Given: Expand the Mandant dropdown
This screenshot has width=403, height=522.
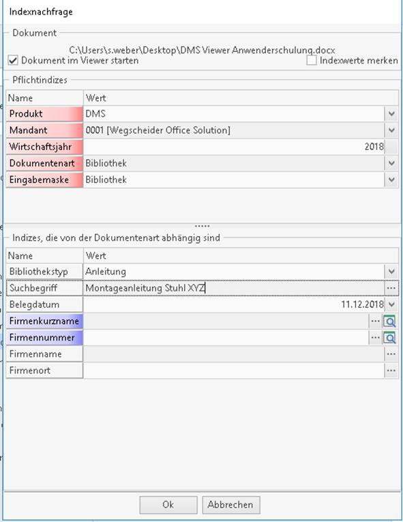Looking at the screenshot, I should 391,130.
